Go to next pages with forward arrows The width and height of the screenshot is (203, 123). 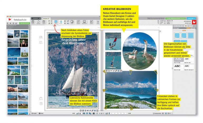[129, 113]
